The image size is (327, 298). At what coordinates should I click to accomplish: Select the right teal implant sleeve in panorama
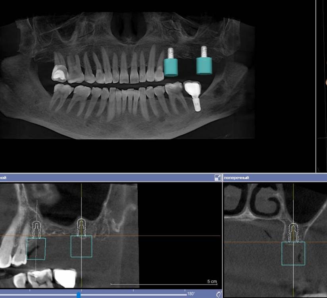(x=204, y=66)
